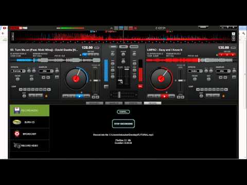Click the left deck sampler record icon

point(57,77)
